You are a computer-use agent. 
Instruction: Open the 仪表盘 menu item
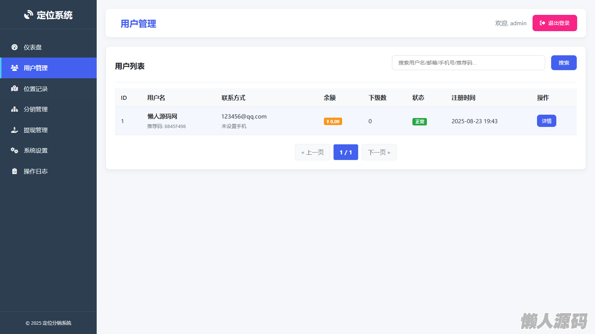click(x=33, y=48)
